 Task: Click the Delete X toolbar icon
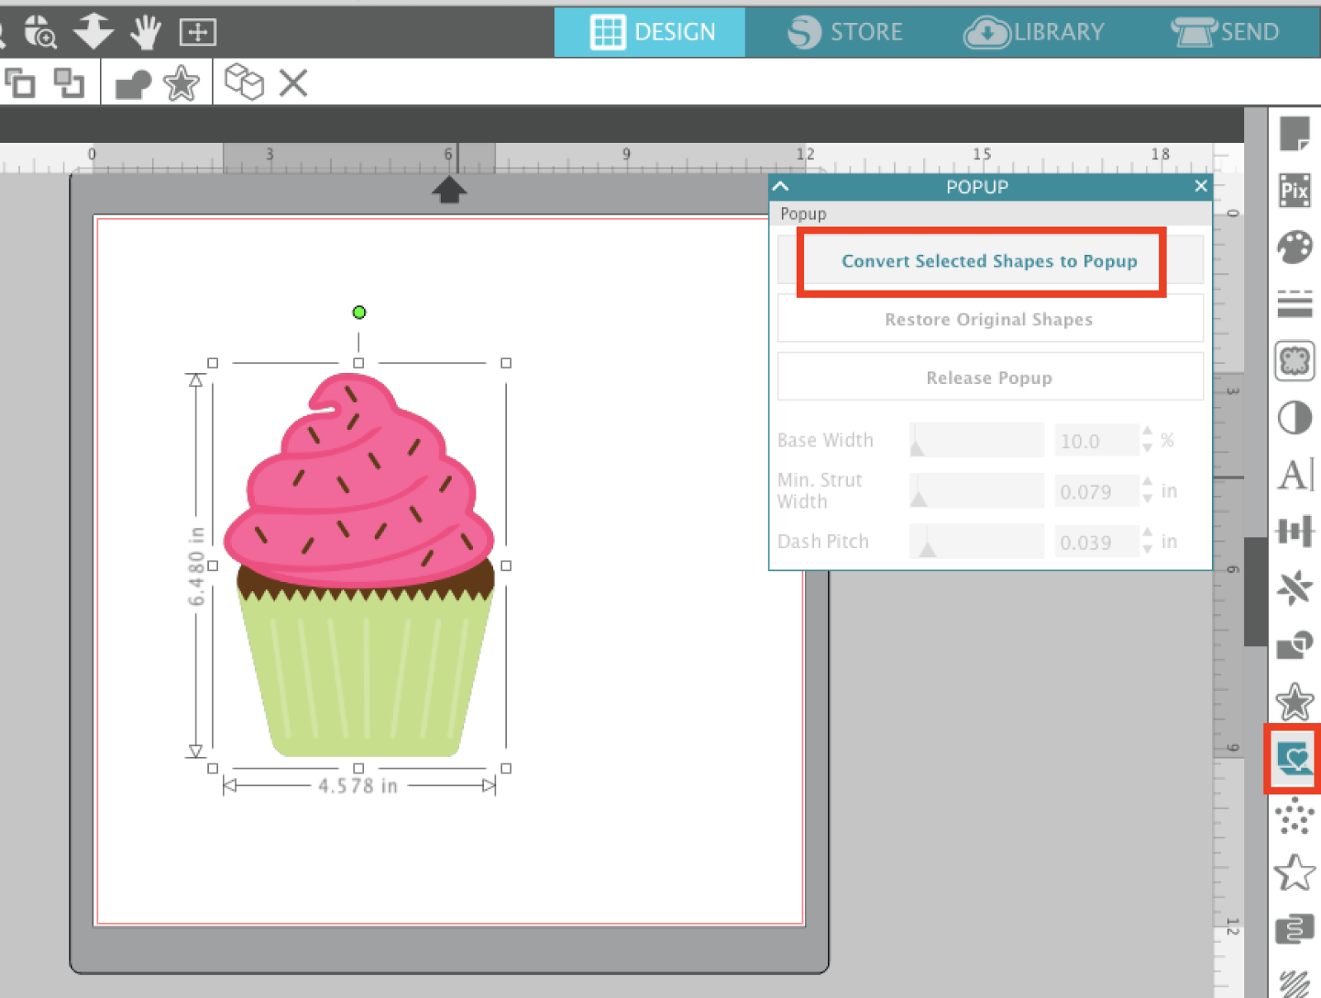(x=293, y=83)
